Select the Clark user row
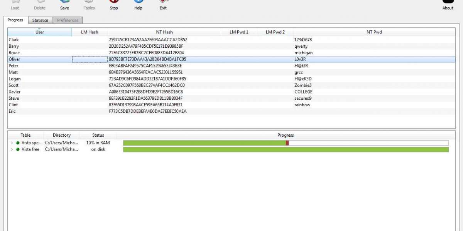This screenshot has height=231, width=463. coord(14,40)
